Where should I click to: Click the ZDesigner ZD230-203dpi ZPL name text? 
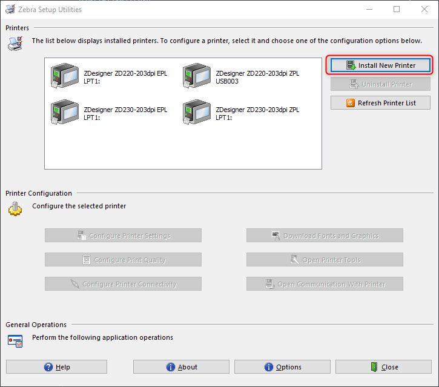[x=257, y=110]
